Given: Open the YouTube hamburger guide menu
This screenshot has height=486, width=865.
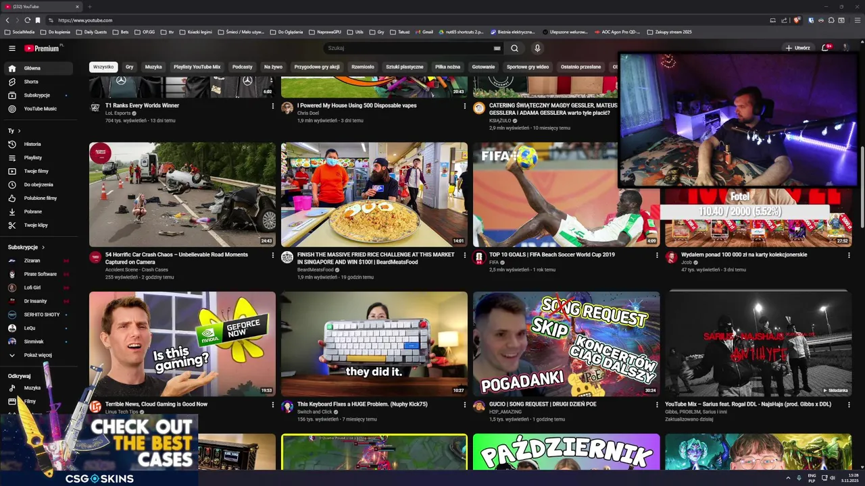Looking at the screenshot, I should (11, 49).
